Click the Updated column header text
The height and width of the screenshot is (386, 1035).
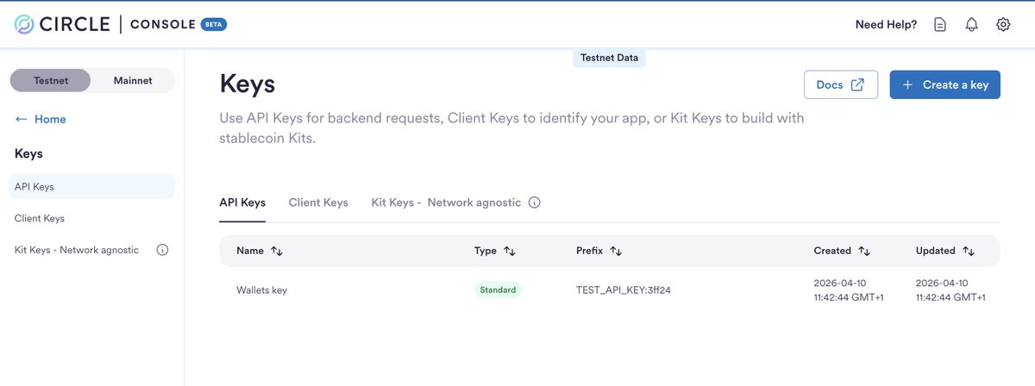pos(936,251)
